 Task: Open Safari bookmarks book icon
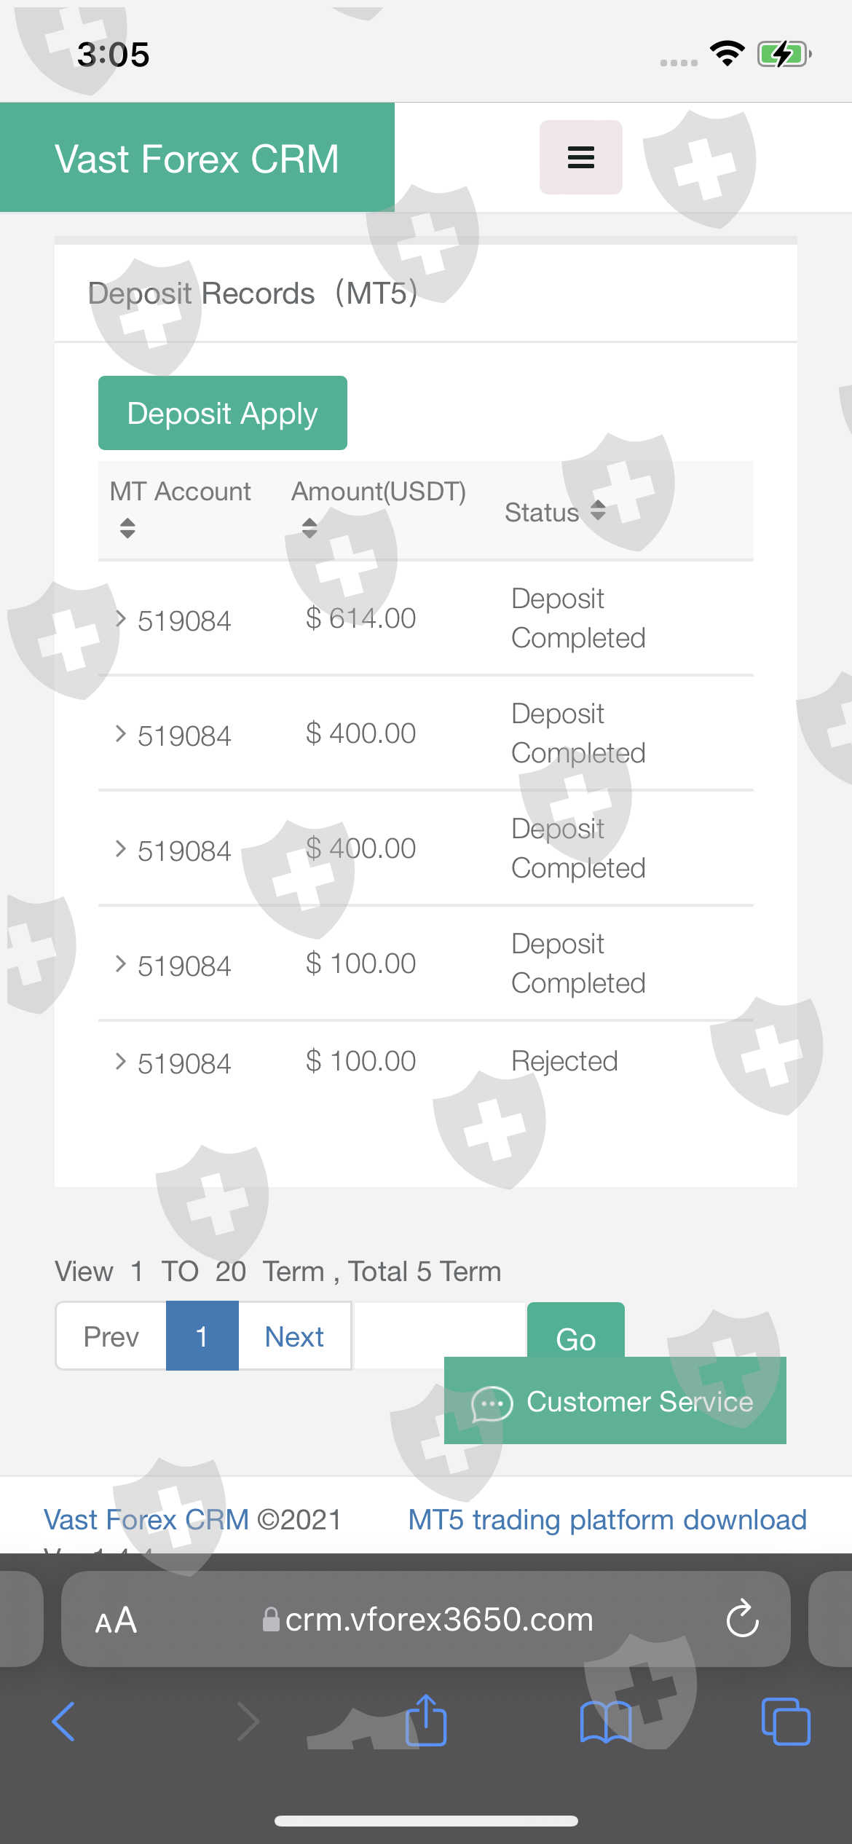tap(605, 1722)
